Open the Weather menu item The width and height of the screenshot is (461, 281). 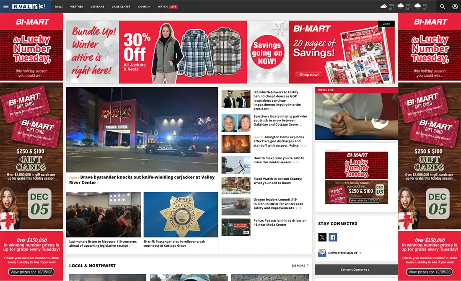coord(76,6)
